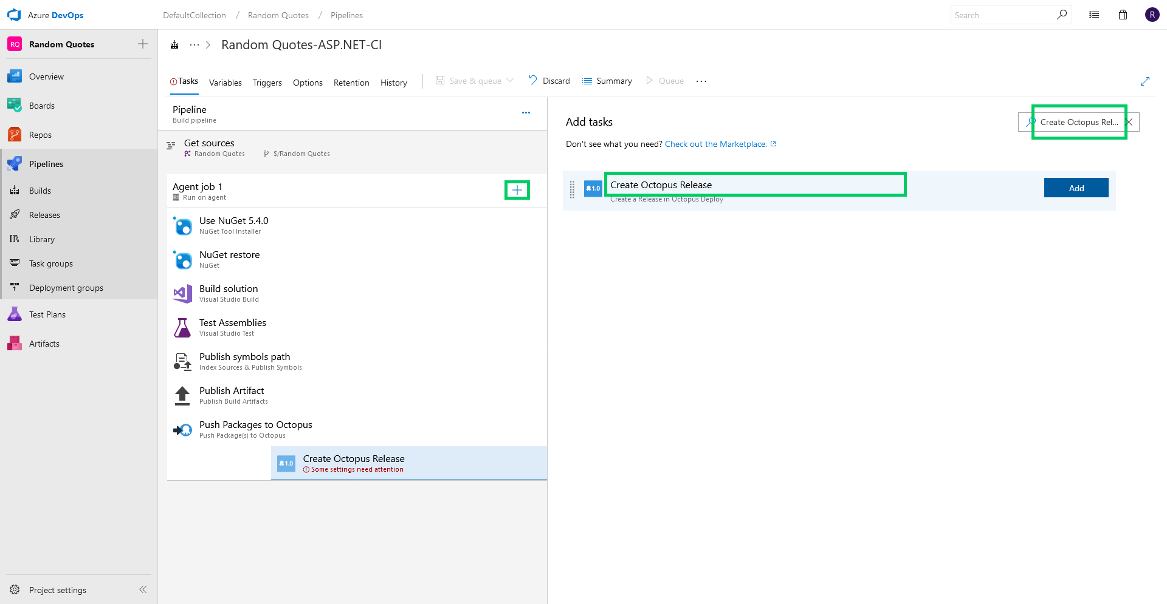
Task: Follow the Check out the Marketplace link
Action: (720, 144)
